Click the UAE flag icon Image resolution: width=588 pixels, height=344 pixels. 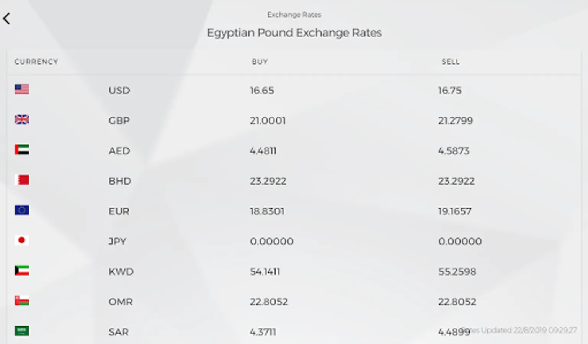22,149
